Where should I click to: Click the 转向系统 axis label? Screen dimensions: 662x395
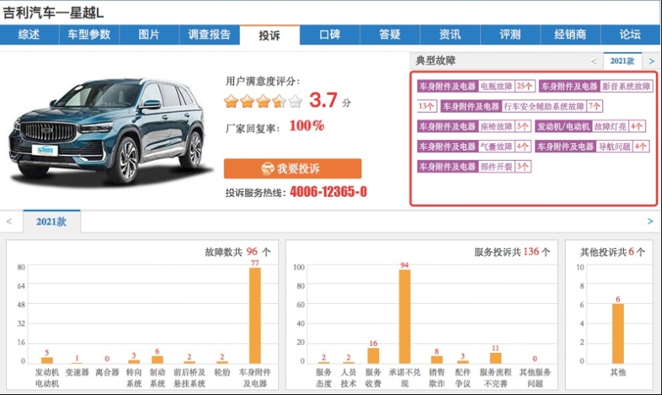(x=134, y=378)
